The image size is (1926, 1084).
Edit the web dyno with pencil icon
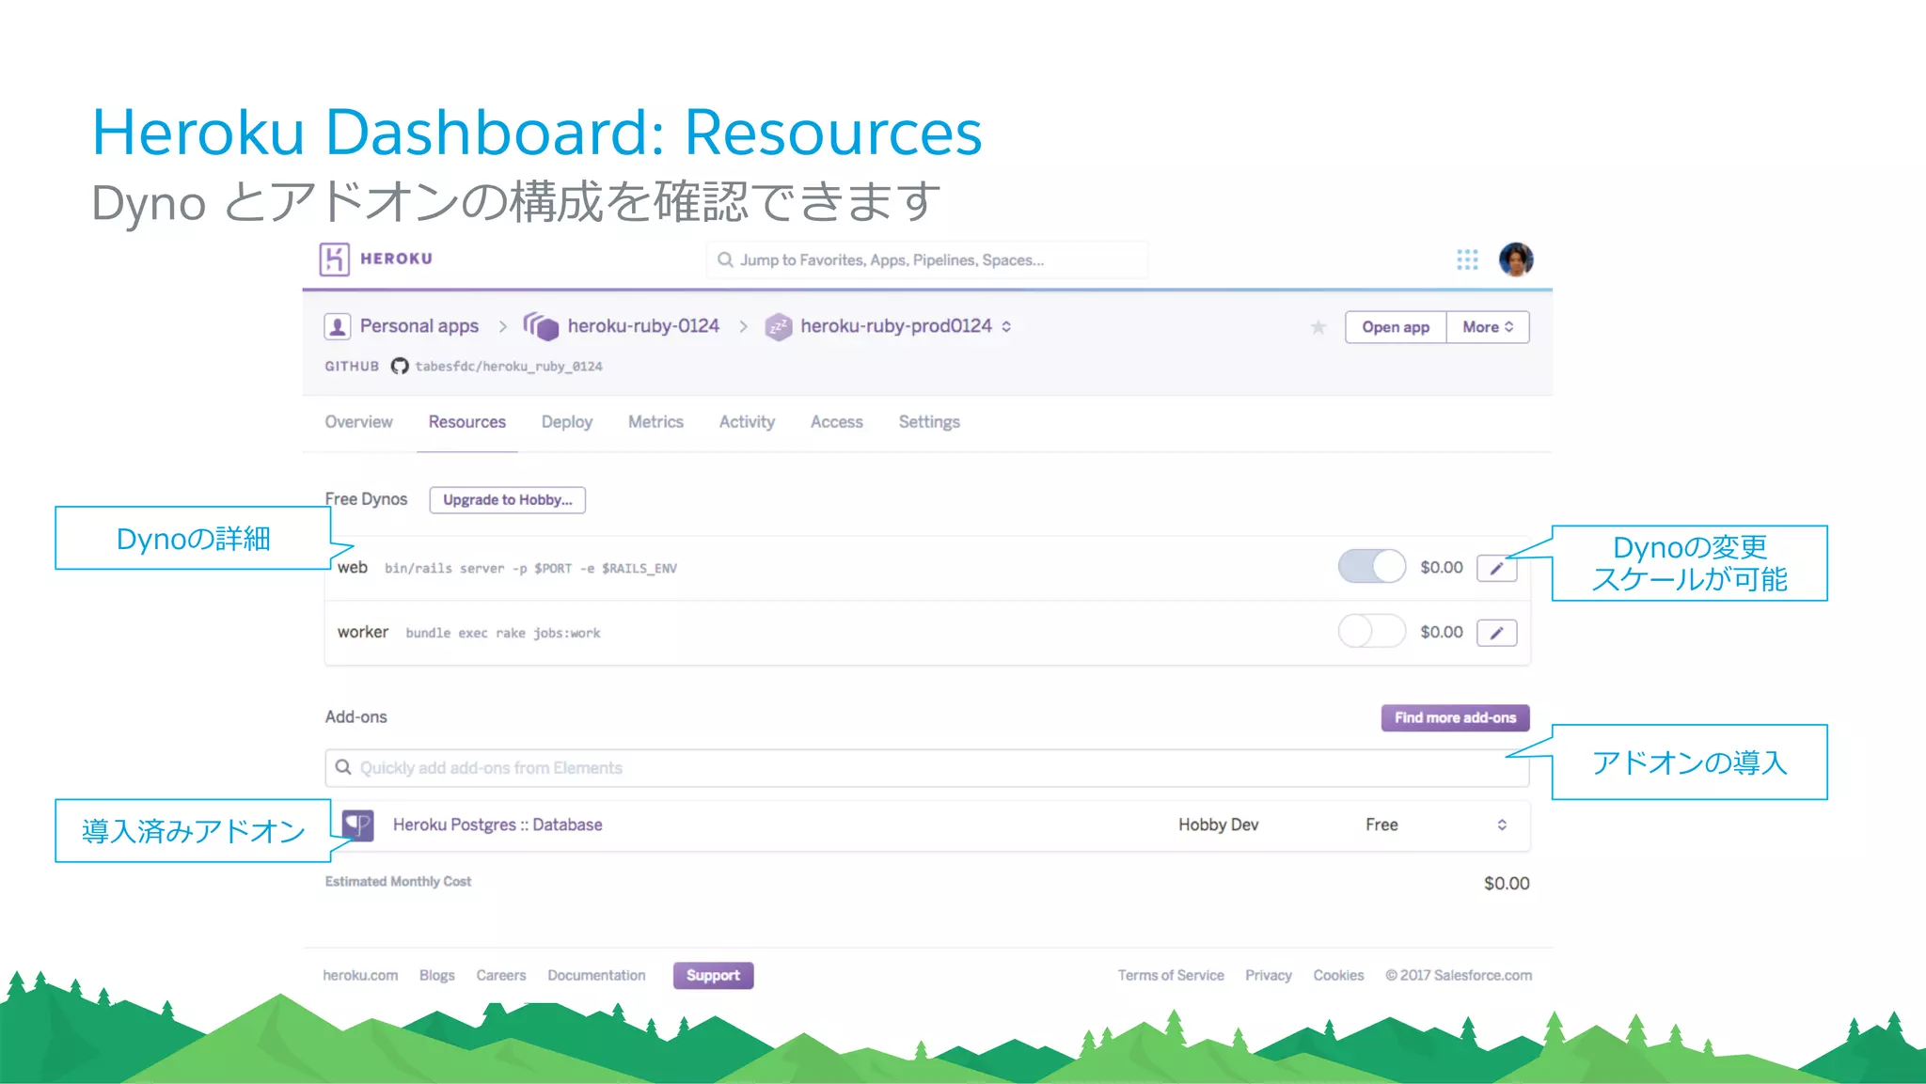(1496, 568)
